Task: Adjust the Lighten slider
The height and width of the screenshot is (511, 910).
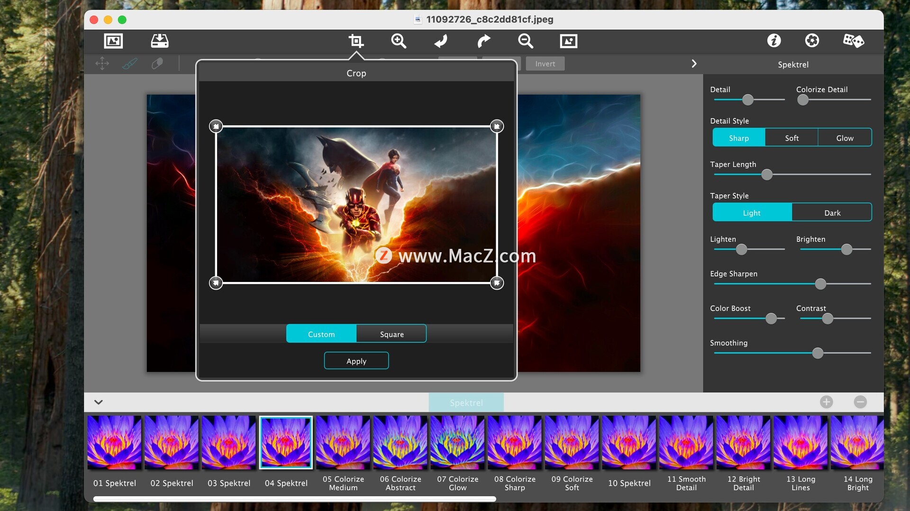Action: tap(741, 249)
